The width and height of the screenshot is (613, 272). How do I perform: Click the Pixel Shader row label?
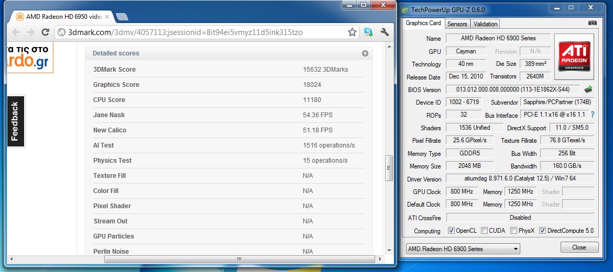[x=112, y=206]
